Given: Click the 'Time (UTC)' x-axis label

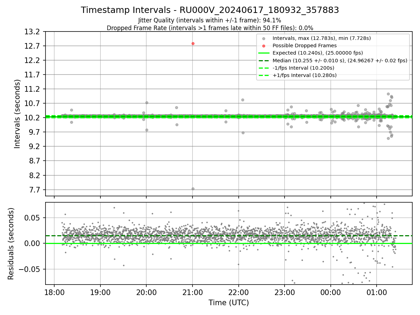Looking at the screenshot, I should [x=229, y=303].
